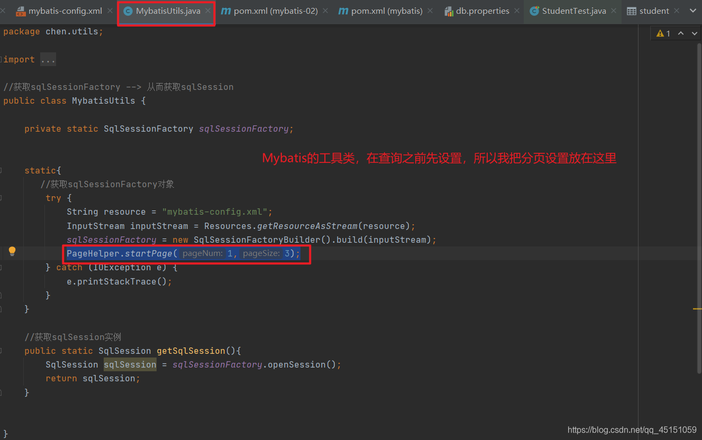Click the package chen.utils line
702x440 pixels.
tap(53, 32)
